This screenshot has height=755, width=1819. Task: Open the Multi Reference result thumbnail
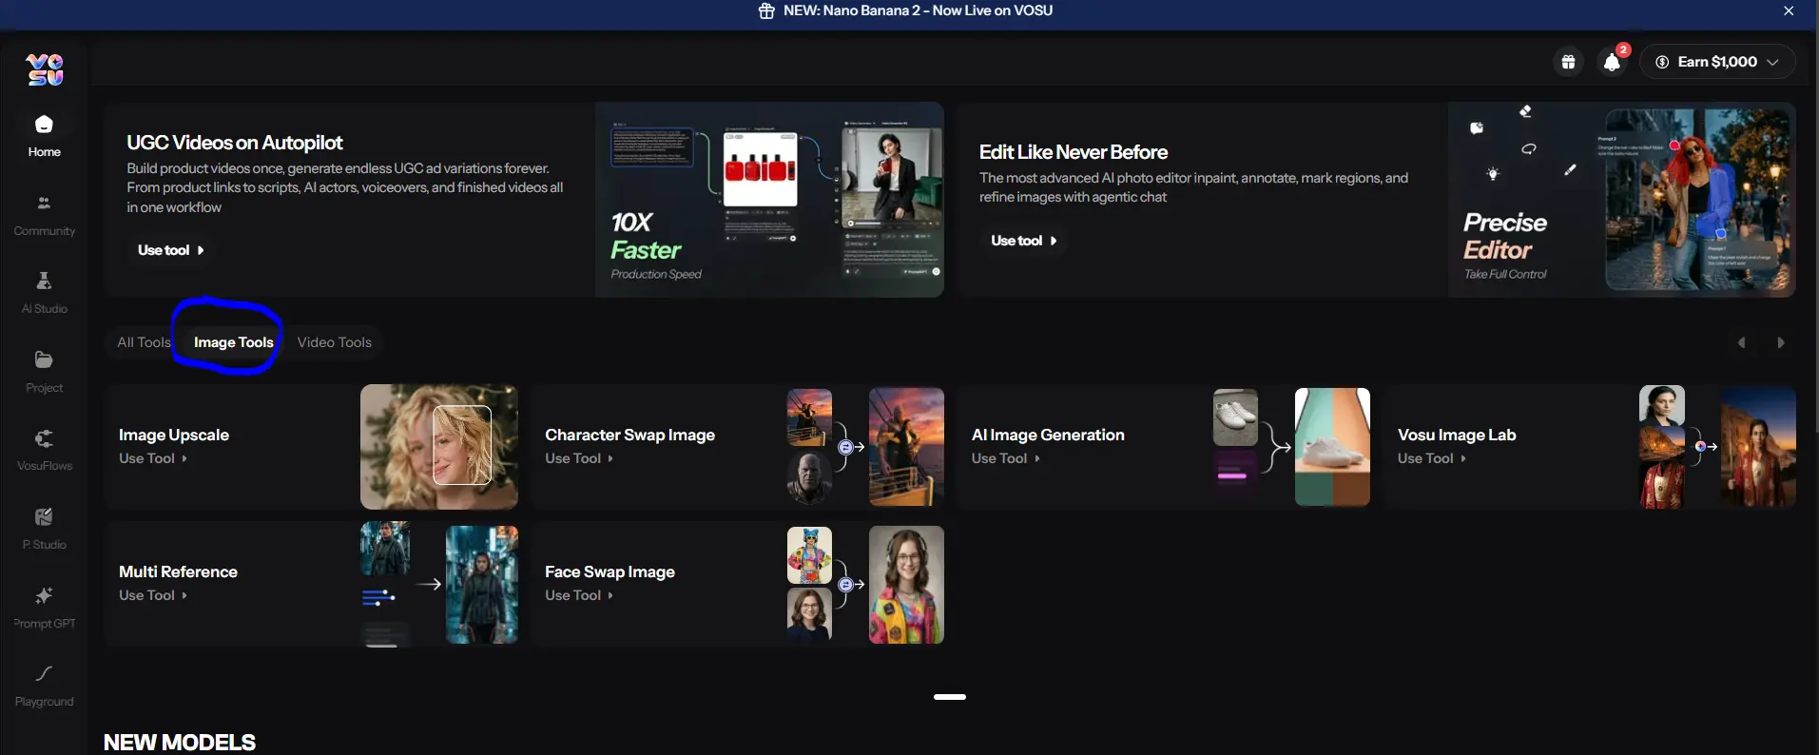coord(482,585)
